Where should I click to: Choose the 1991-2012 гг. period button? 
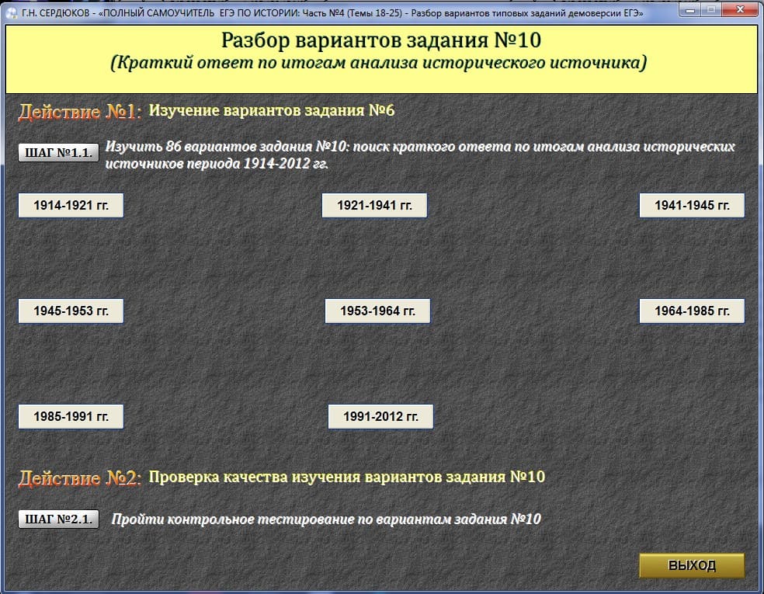(380, 417)
